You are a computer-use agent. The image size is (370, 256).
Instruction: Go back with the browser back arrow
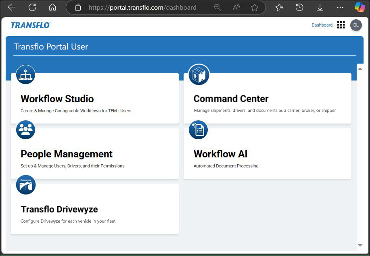(x=12, y=7)
